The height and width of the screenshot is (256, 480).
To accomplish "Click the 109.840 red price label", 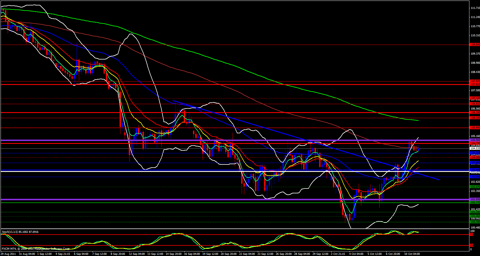I will pos(475,45).
